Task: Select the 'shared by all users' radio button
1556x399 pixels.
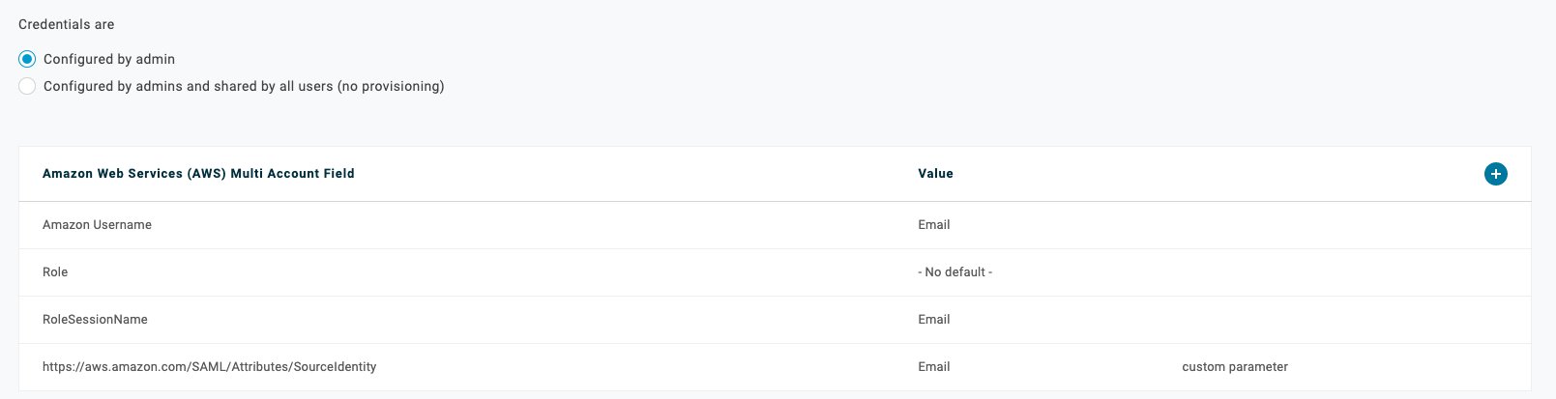Action: tap(27, 86)
